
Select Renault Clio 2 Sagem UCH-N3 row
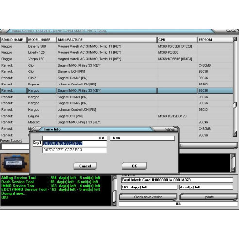(x=117, y=78)
